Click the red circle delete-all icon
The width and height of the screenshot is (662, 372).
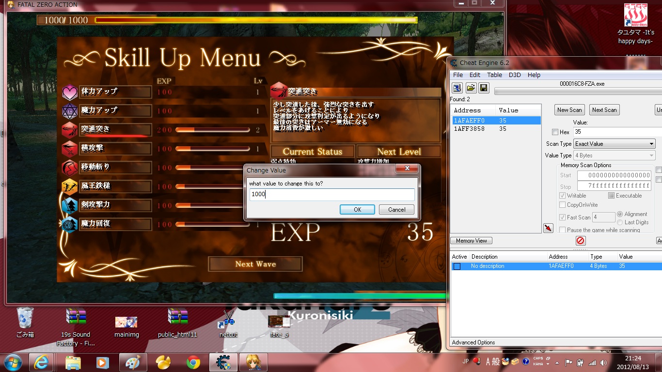(x=580, y=241)
